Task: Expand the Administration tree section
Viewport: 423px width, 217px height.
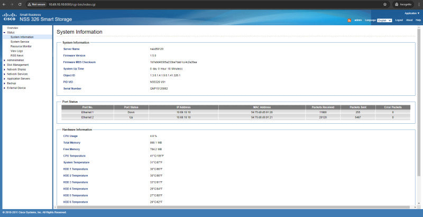Action: point(4,60)
